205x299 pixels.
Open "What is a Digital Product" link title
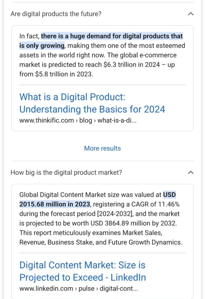72,97
